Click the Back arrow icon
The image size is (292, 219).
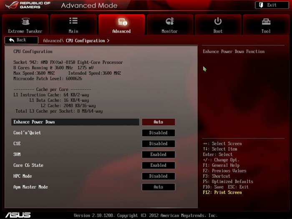tap(12, 40)
